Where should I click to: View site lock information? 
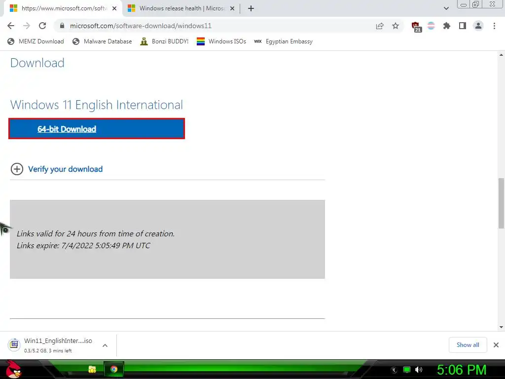(62, 26)
